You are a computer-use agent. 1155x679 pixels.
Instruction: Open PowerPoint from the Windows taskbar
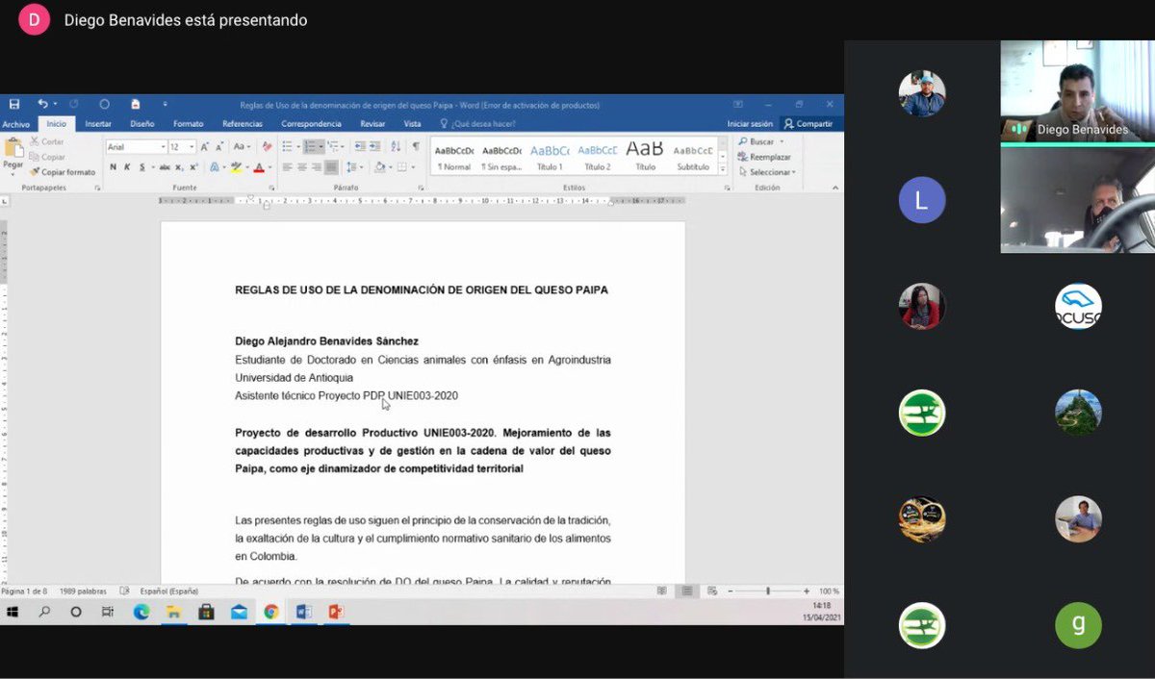pos(336,612)
